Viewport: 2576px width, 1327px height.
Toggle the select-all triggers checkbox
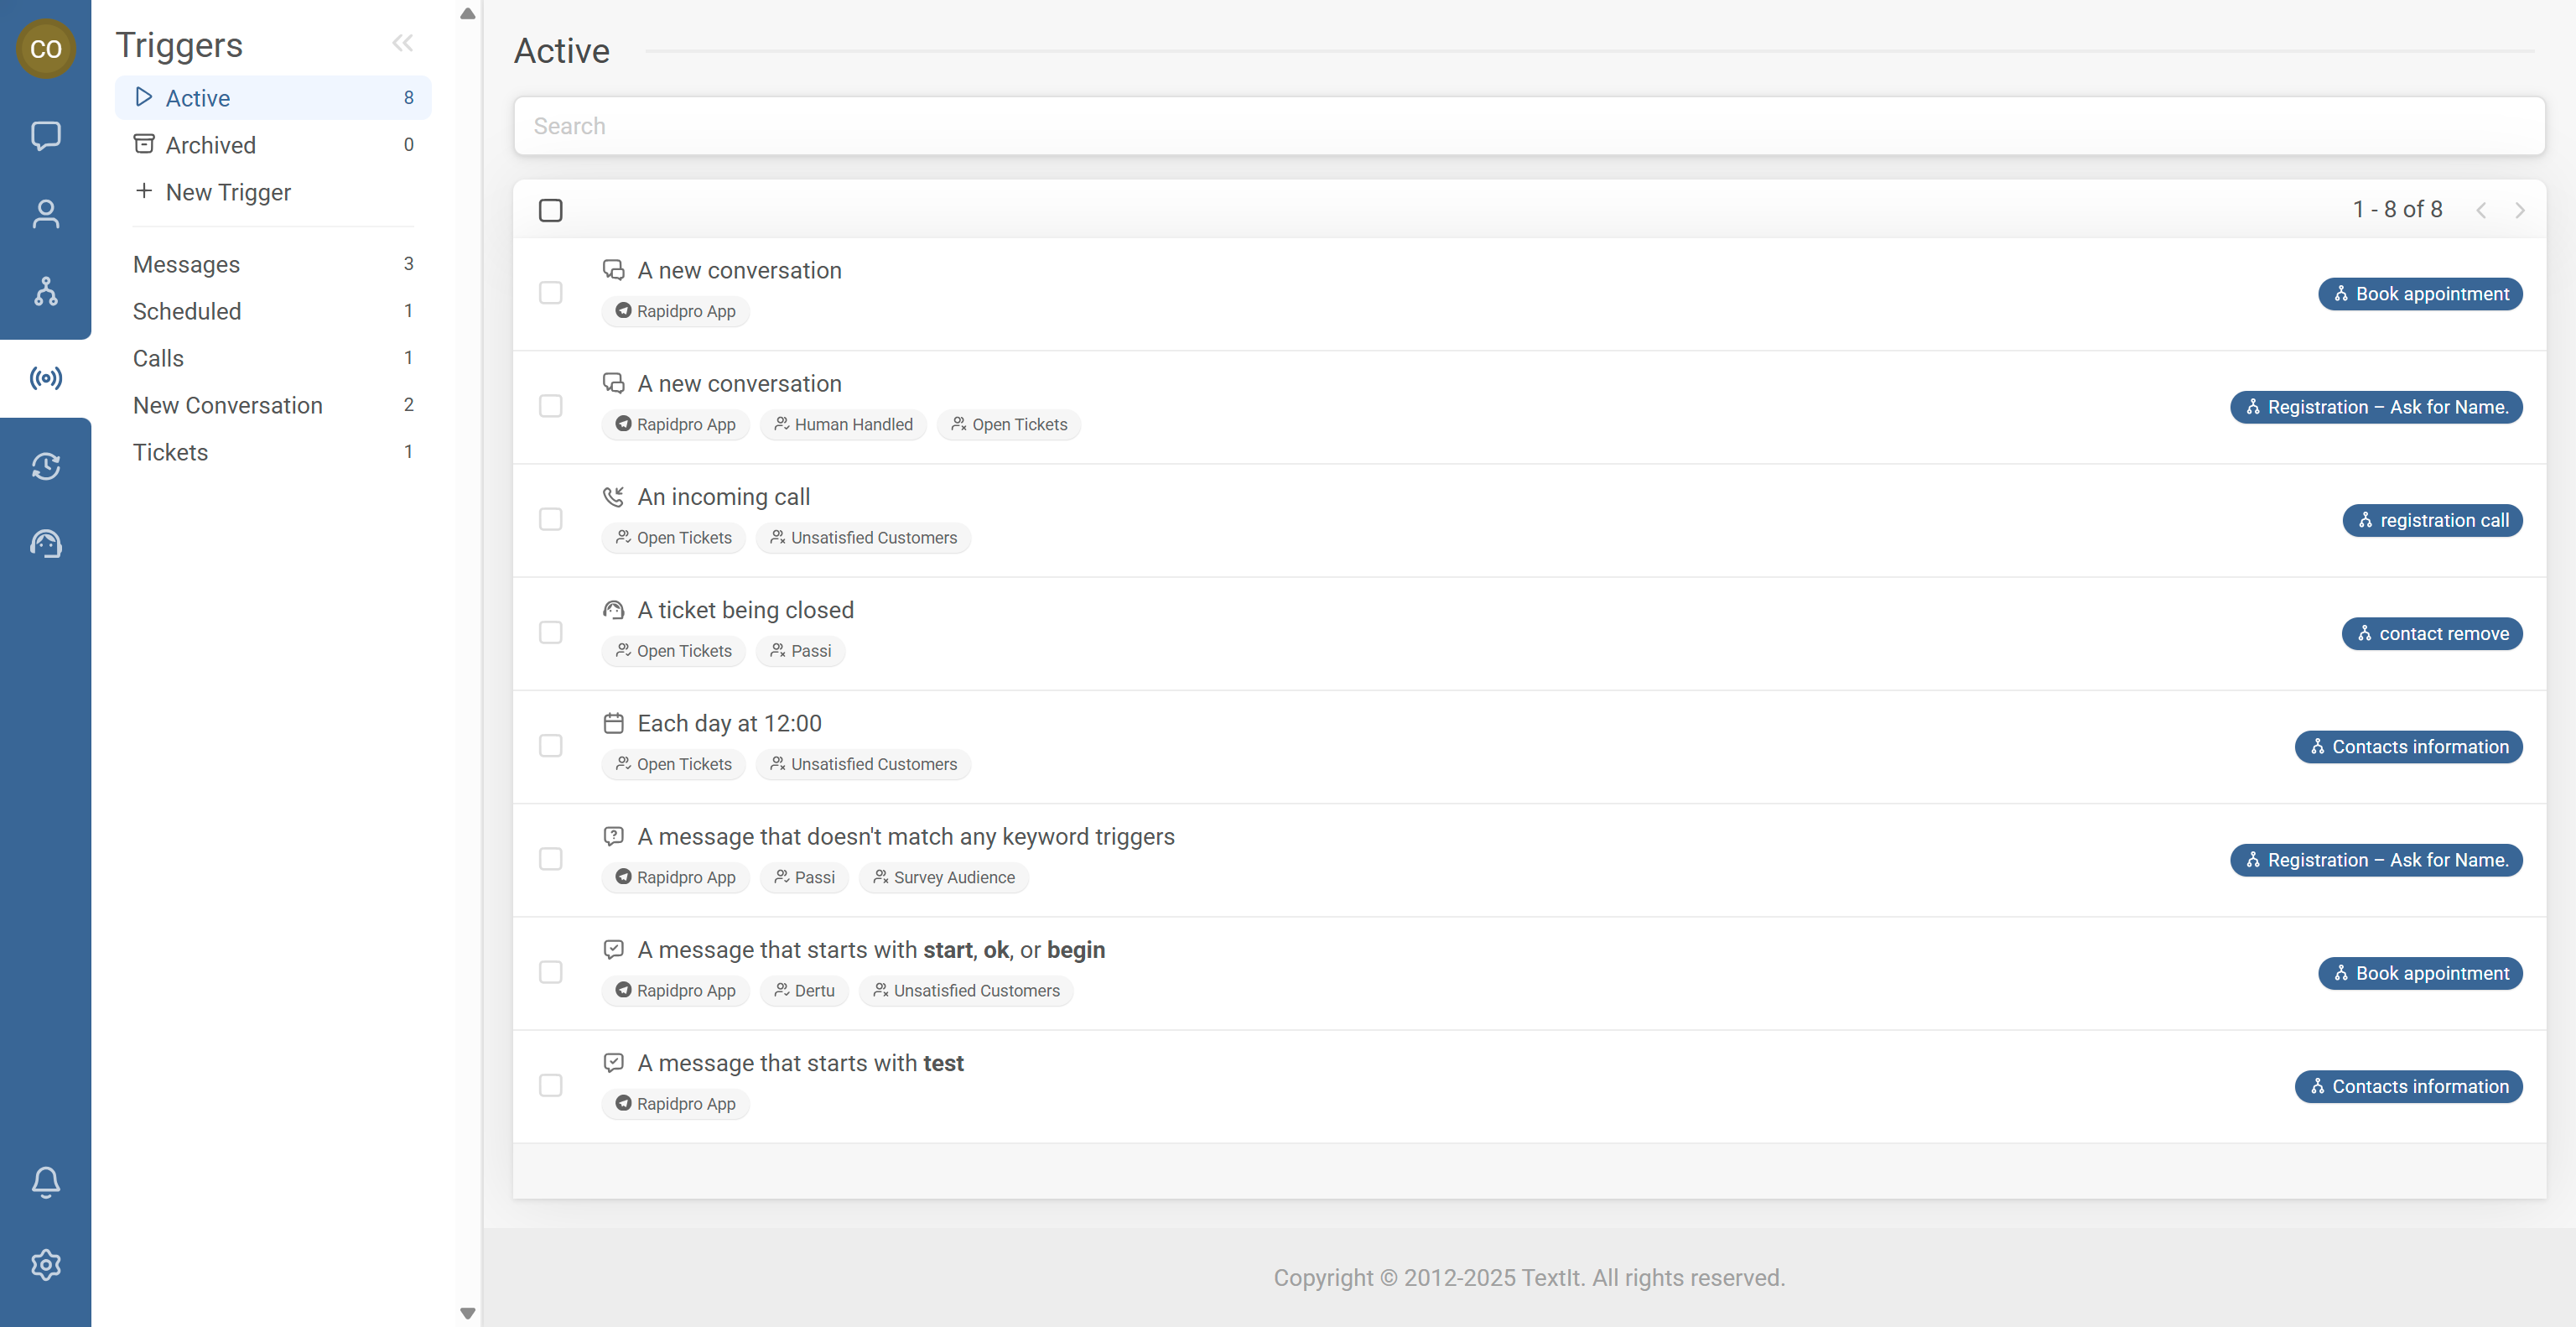(x=550, y=210)
